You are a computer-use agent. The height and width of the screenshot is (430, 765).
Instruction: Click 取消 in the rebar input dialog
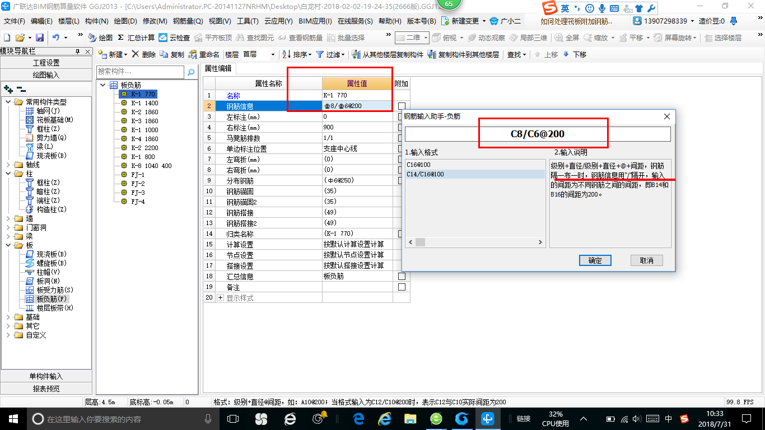pyautogui.click(x=646, y=260)
